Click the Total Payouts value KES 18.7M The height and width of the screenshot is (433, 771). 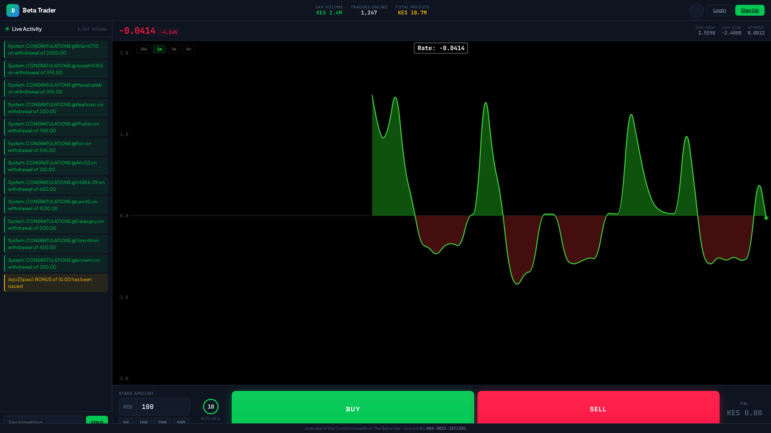(412, 13)
